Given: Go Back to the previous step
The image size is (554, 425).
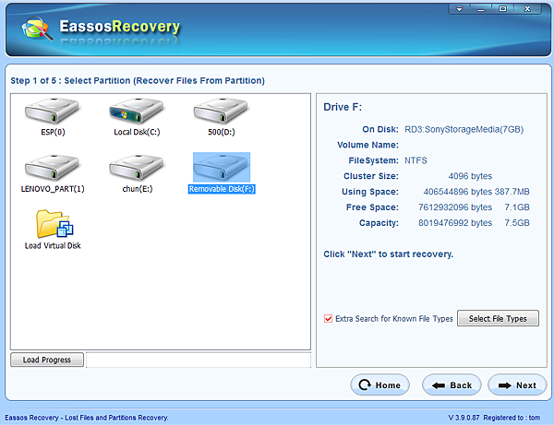Looking at the screenshot, I should (452, 384).
